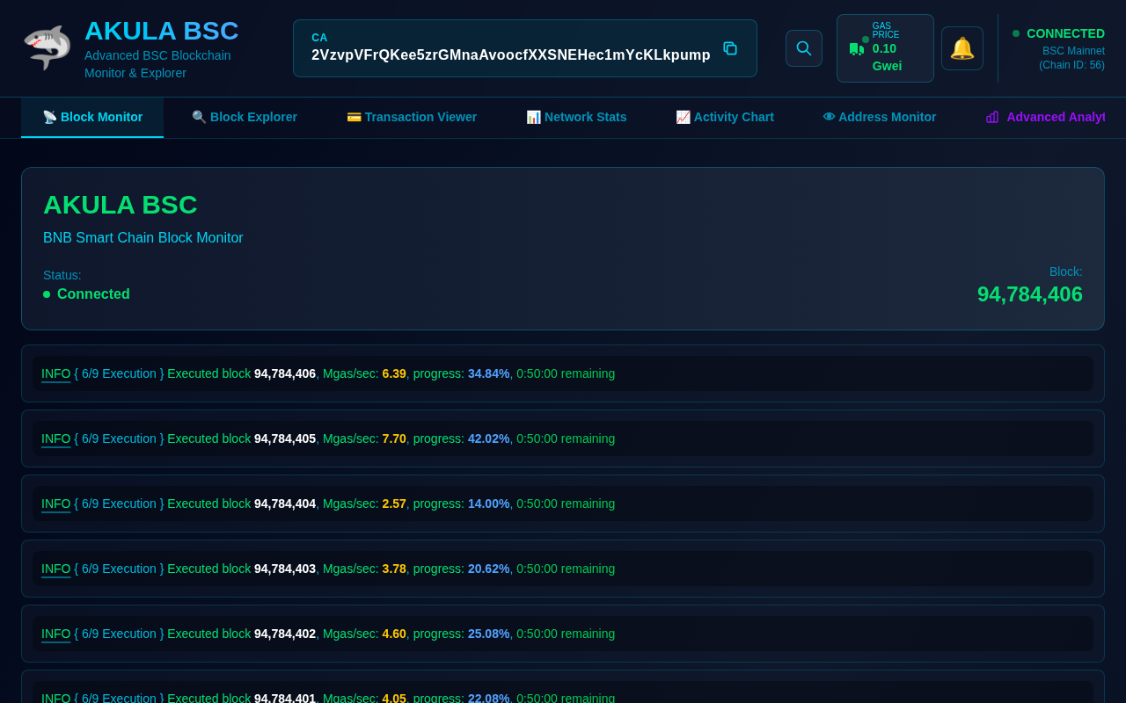Select the Network Stats tab

[x=576, y=117]
